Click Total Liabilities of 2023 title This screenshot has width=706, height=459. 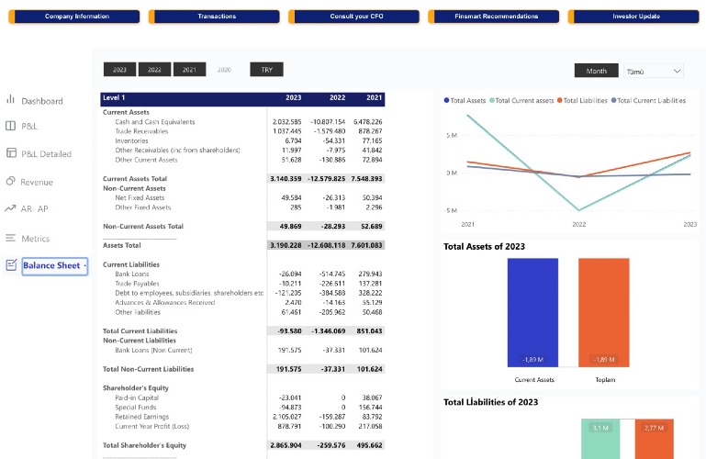(490, 402)
